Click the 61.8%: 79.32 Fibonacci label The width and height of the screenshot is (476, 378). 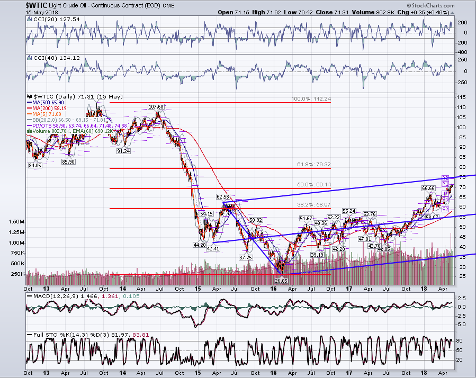point(314,165)
